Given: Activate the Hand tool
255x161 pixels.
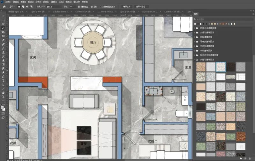Looking at the screenshot, I should pos(3,93).
